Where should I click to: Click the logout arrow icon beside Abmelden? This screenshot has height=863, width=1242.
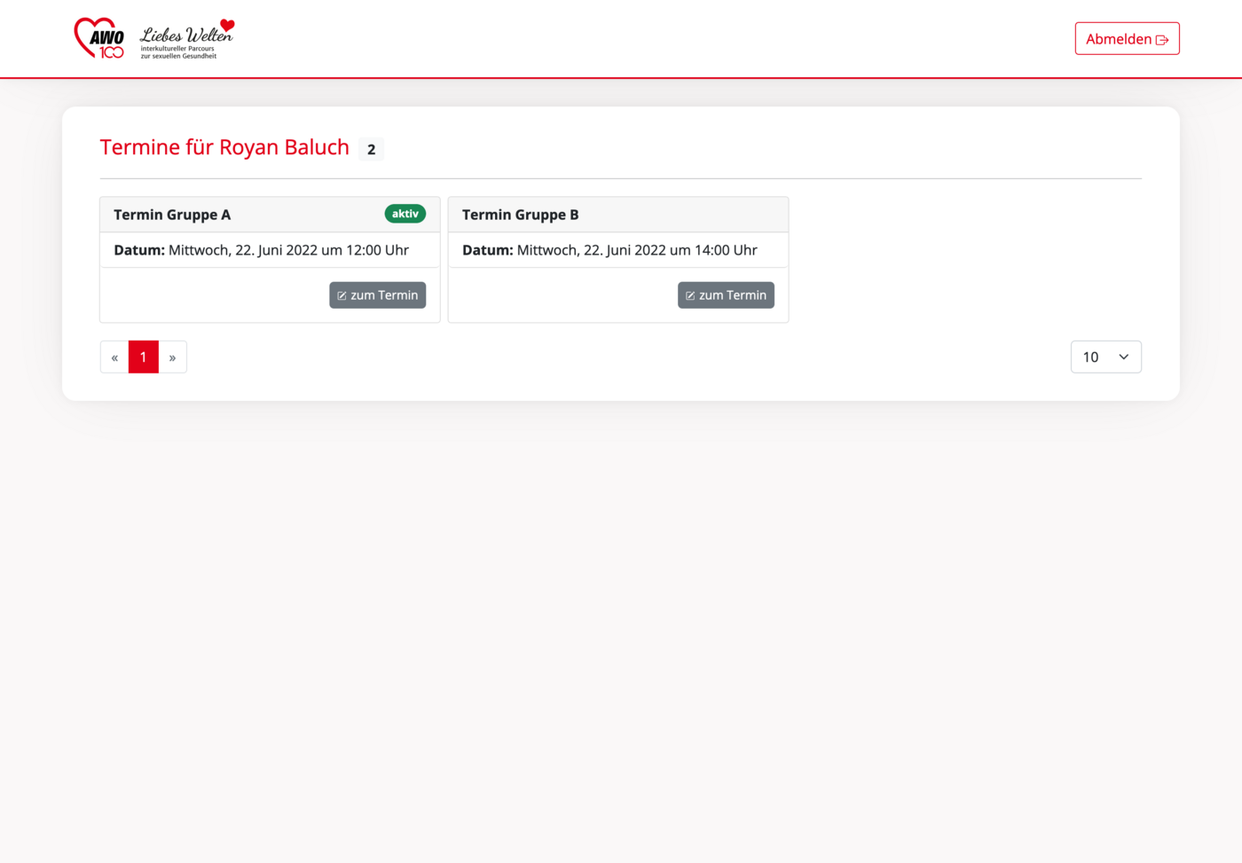click(1162, 40)
